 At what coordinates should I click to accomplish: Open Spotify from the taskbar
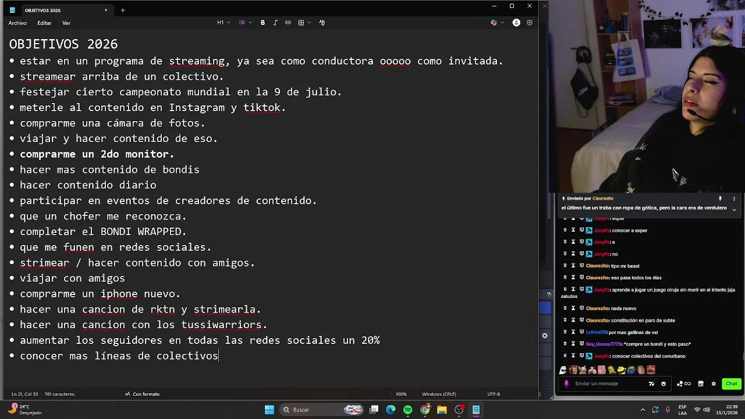click(407, 410)
